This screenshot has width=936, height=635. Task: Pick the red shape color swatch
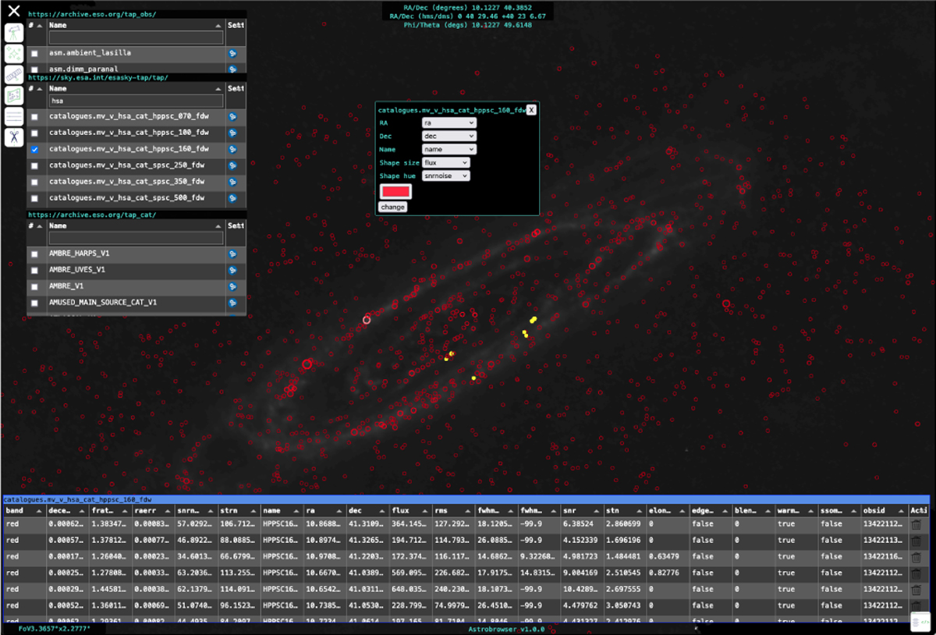pos(395,192)
